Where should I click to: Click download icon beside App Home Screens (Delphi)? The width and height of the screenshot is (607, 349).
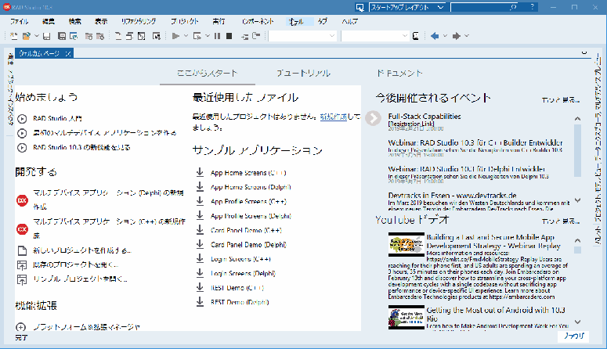pos(200,187)
